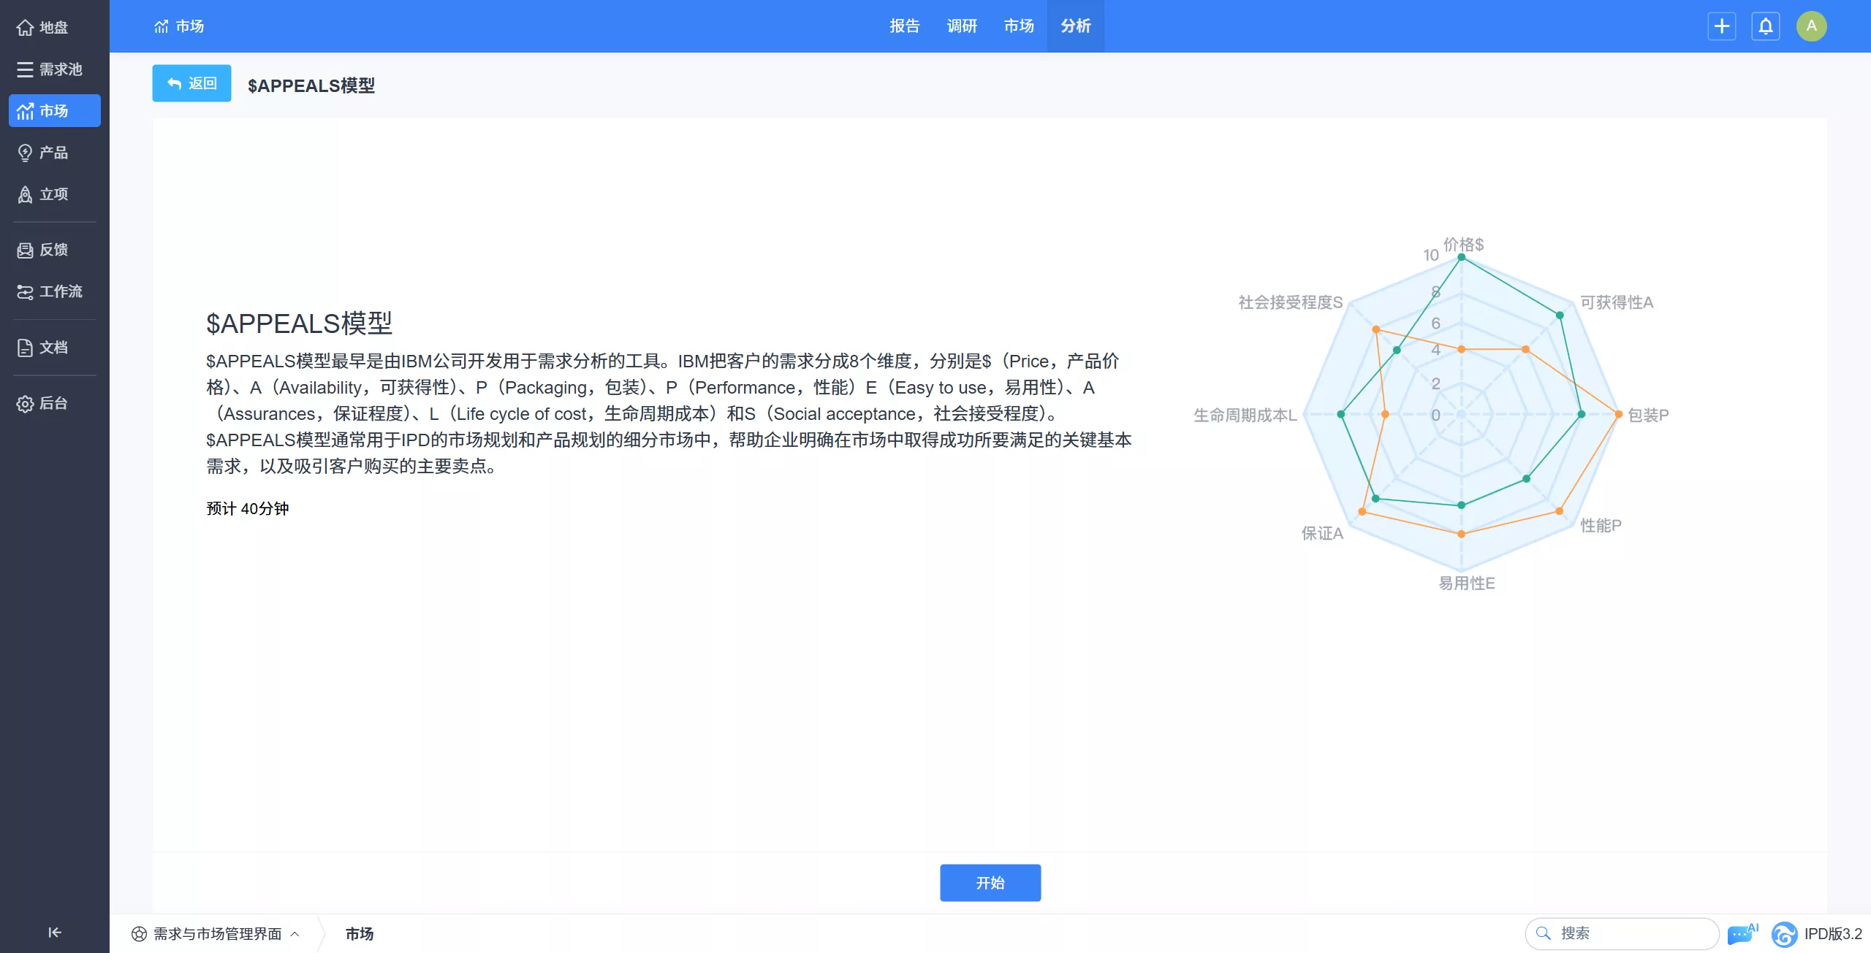
Task: Select the 市场 sidebar item
Action: [54, 111]
